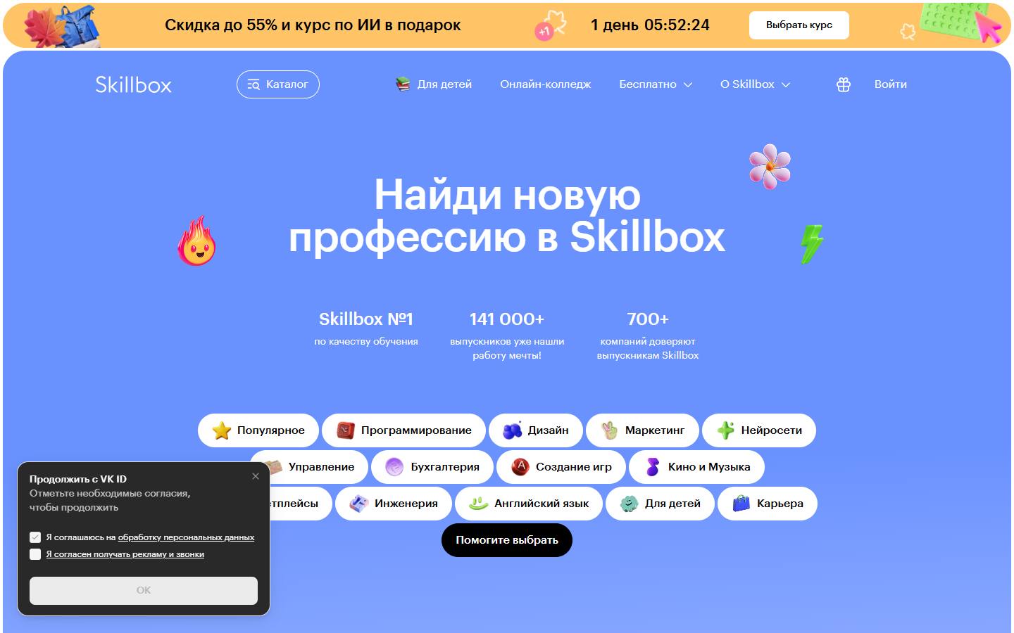This screenshot has width=1014, height=633.
Task: Close the VK ID popup
Action: (x=256, y=476)
